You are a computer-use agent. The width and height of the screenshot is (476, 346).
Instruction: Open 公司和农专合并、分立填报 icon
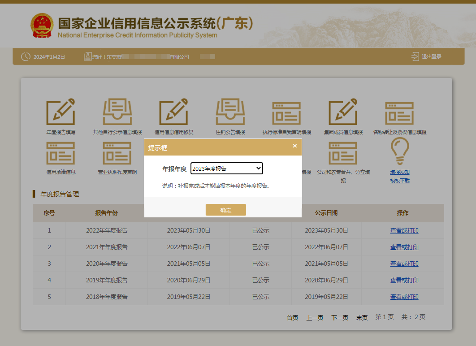tap(343, 153)
